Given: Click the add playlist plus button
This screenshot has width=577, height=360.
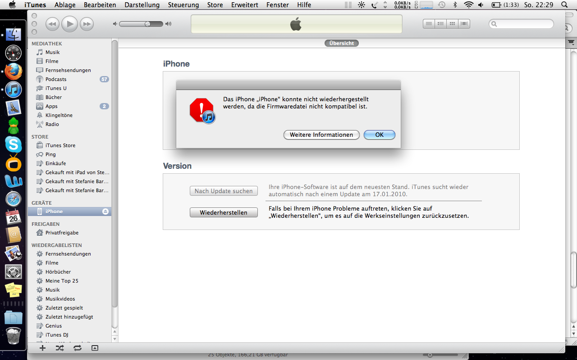Looking at the screenshot, I should coord(42,348).
